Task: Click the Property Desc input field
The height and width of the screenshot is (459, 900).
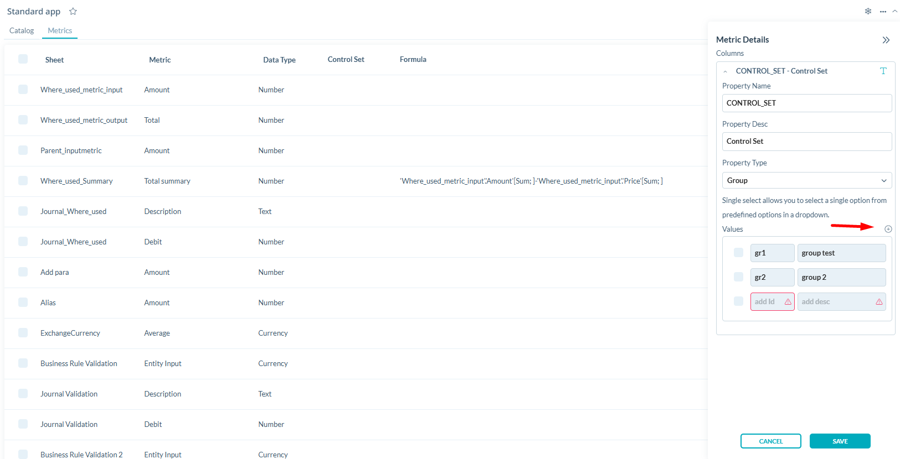Action: point(806,142)
